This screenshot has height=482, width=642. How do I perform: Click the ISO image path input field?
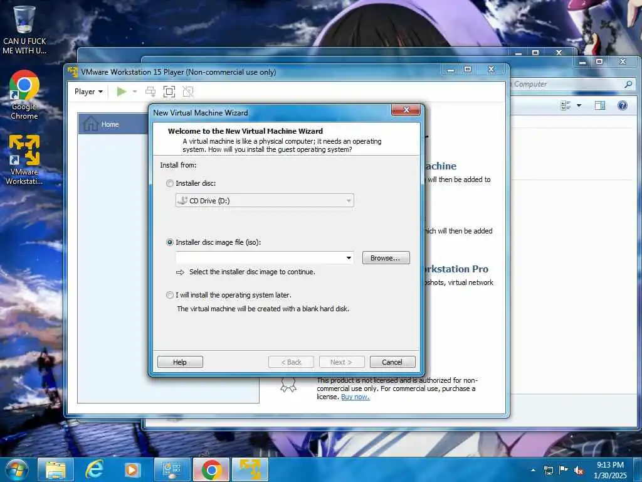pos(260,258)
